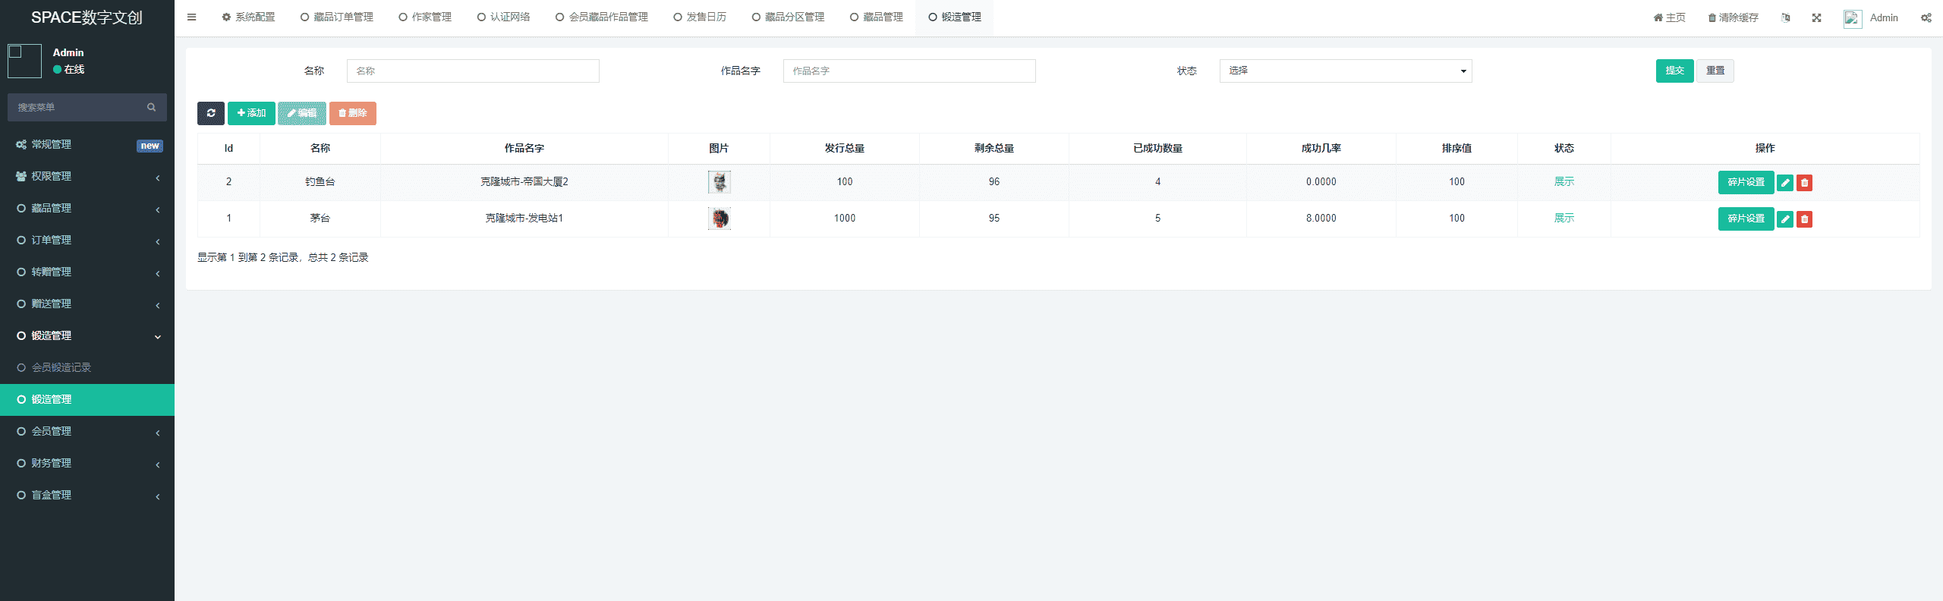Click the 提交 submit button
This screenshot has height=601, width=1943.
tap(1674, 71)
